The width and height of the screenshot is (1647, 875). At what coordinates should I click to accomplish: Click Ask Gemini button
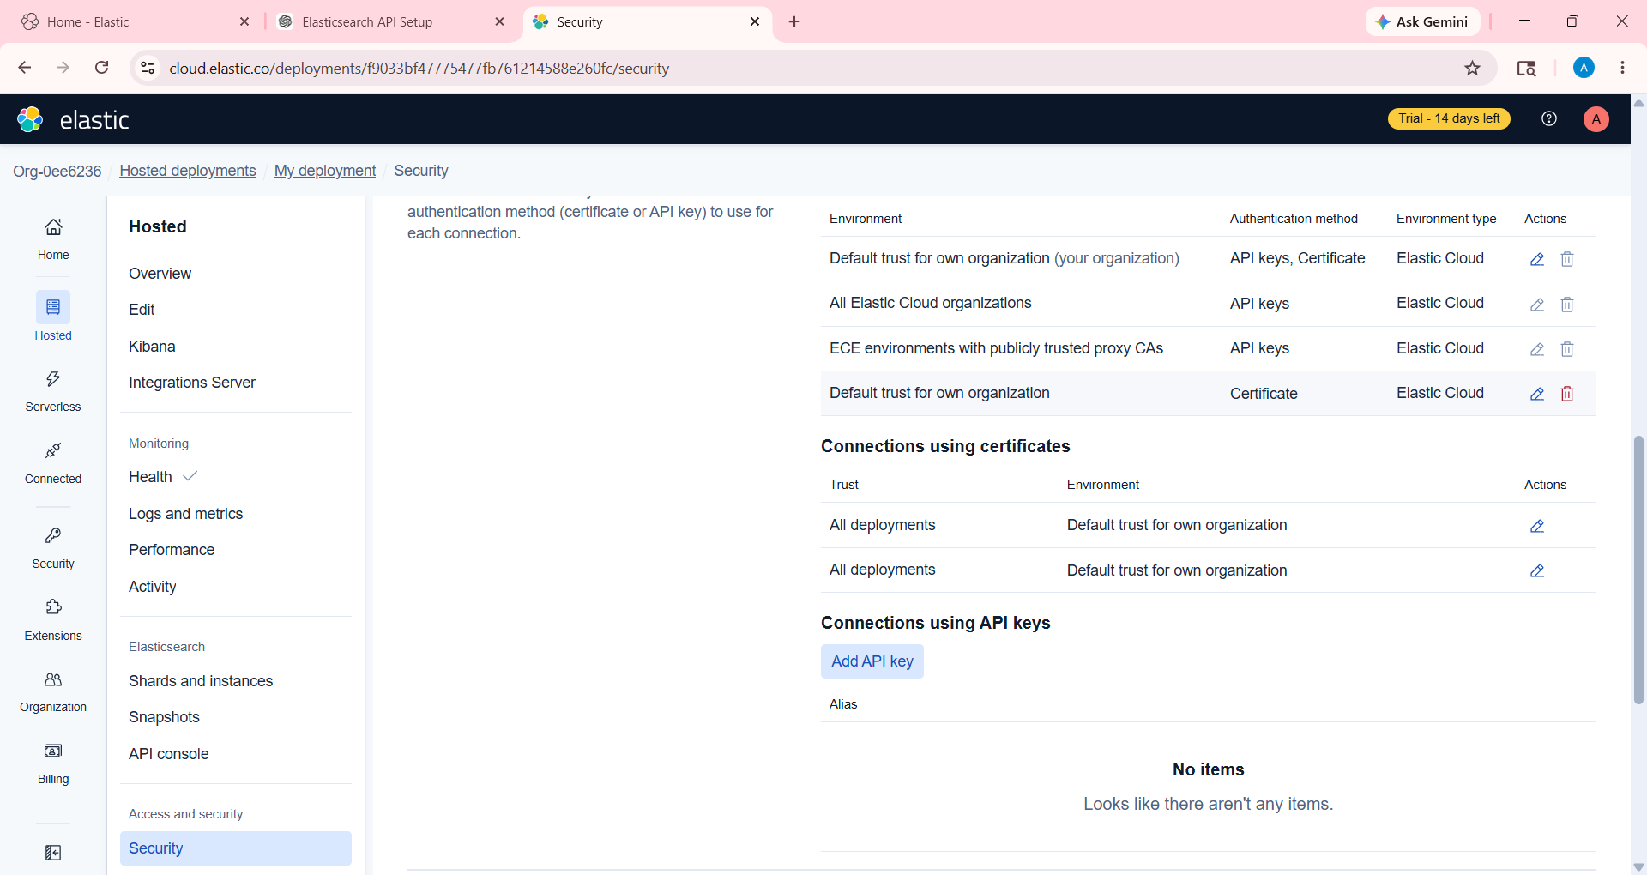1422,21
